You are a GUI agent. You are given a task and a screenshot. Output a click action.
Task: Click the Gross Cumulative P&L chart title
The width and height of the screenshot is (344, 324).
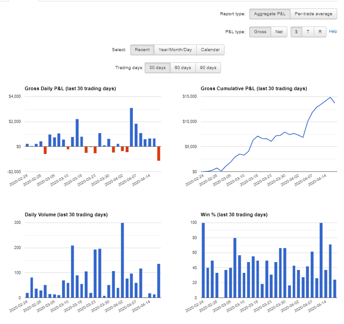click(254, 88)
